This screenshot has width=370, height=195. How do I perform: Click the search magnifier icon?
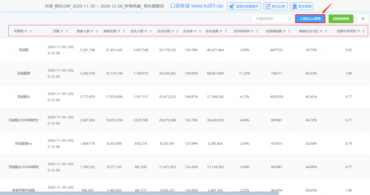(290, 19)
